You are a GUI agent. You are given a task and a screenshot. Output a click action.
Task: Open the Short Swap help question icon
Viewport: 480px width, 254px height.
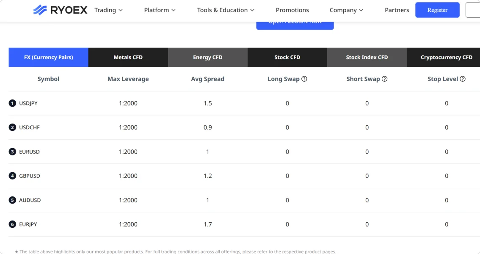(x=384, y=79)
